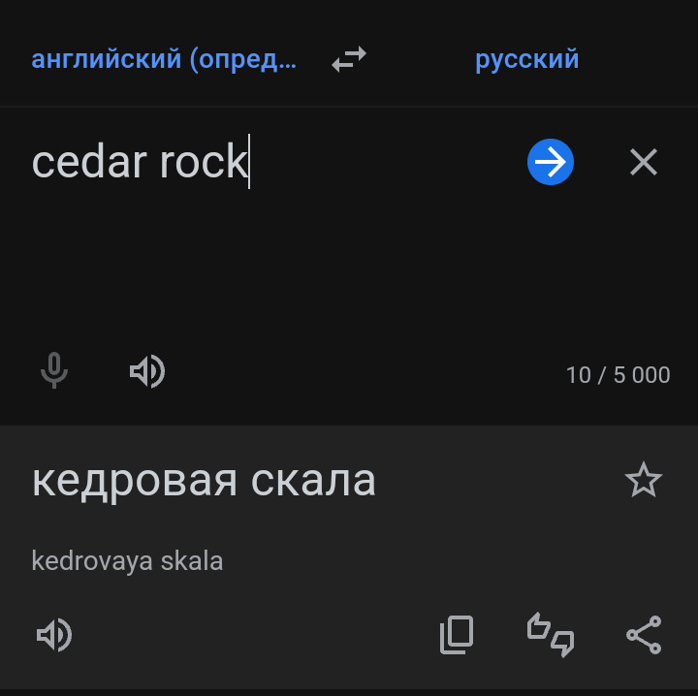698x696 pixels.
Task: Copy the translation to clipboard
Action: click(457, 635)
